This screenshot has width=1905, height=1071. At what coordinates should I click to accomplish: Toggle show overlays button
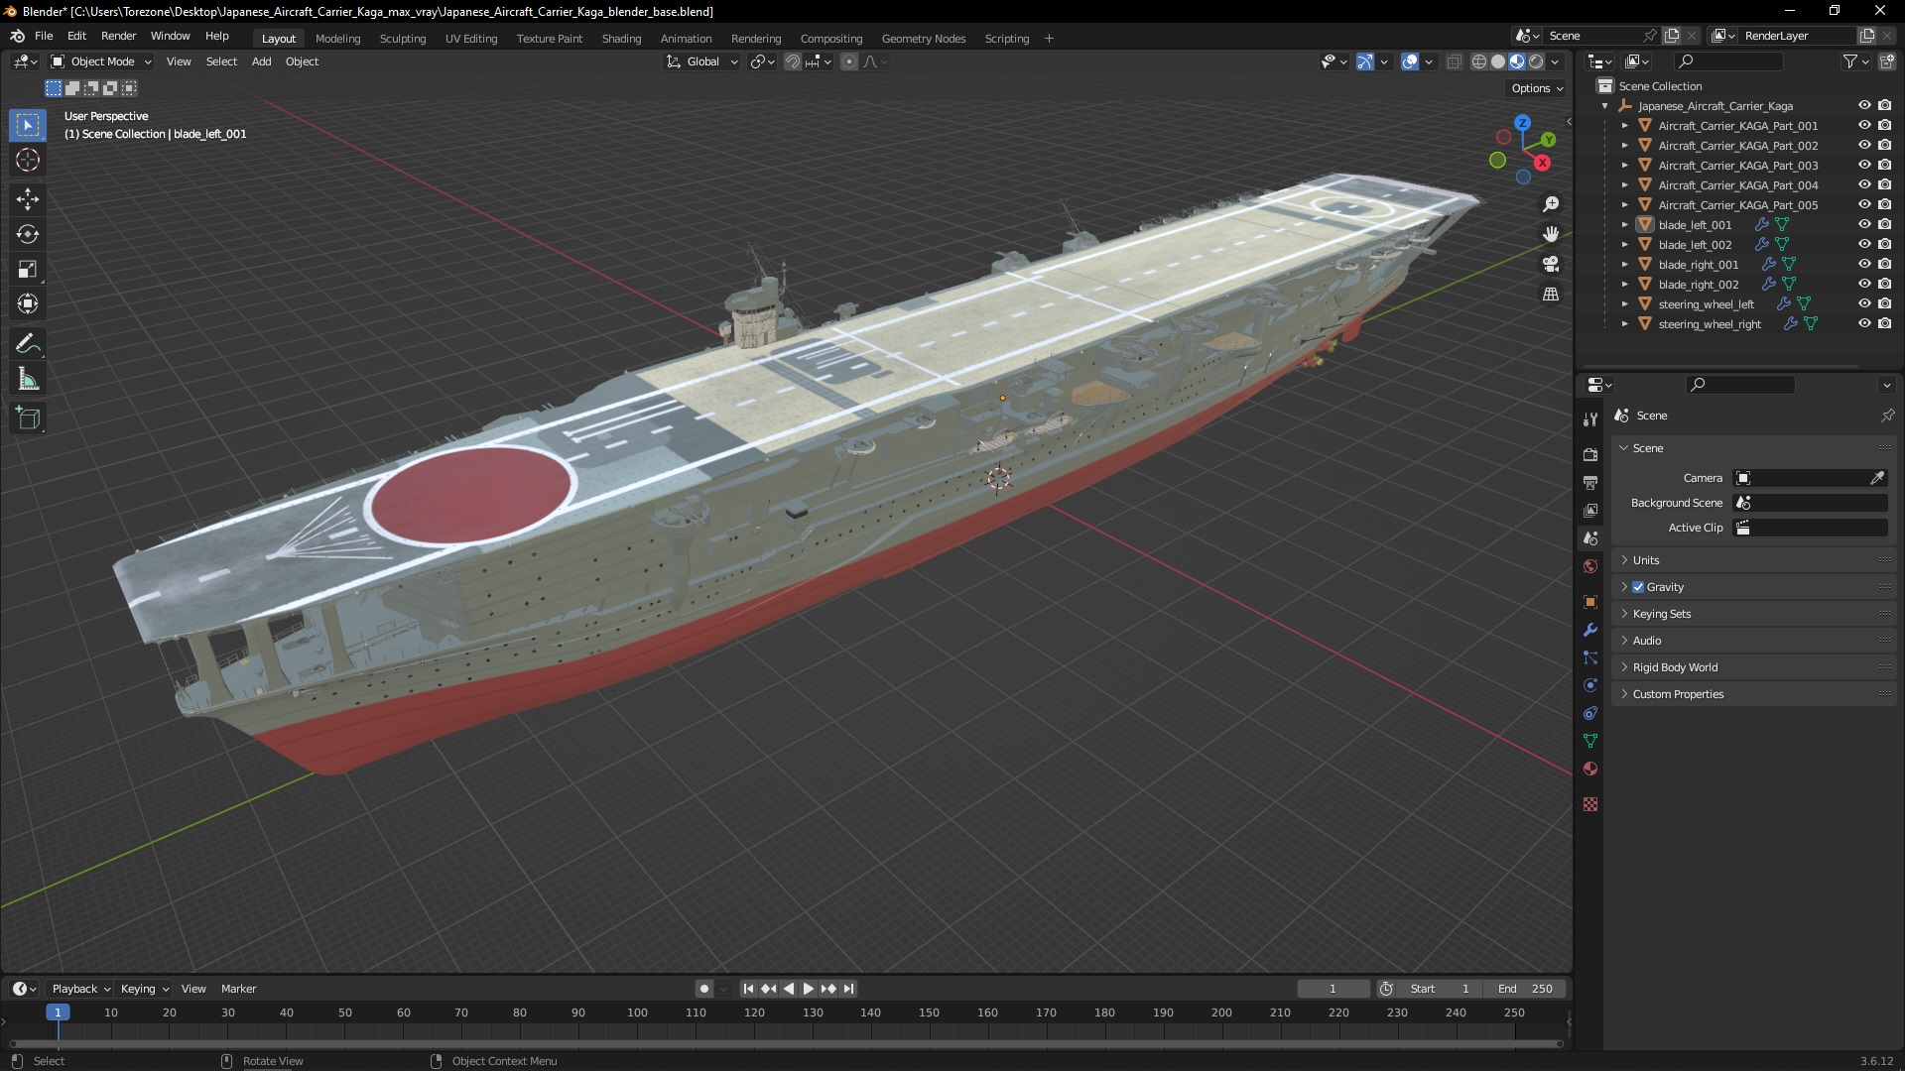point(1410,61)
